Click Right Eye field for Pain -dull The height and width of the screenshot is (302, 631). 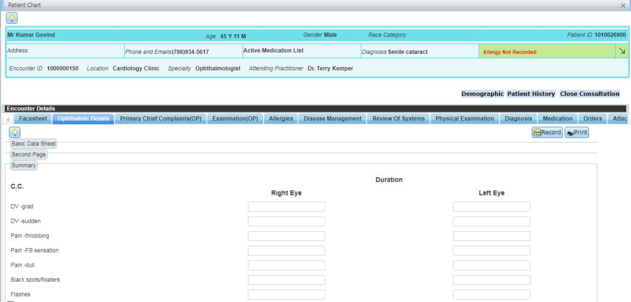286,265
